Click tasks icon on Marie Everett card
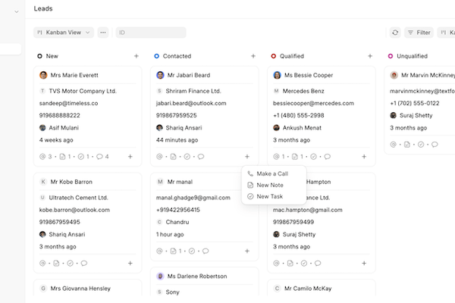 click(x=81, y=157)
